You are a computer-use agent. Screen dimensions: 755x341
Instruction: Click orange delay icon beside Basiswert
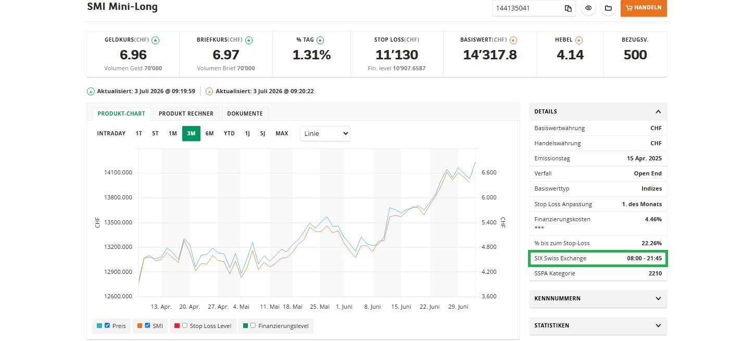pos(513,40)
